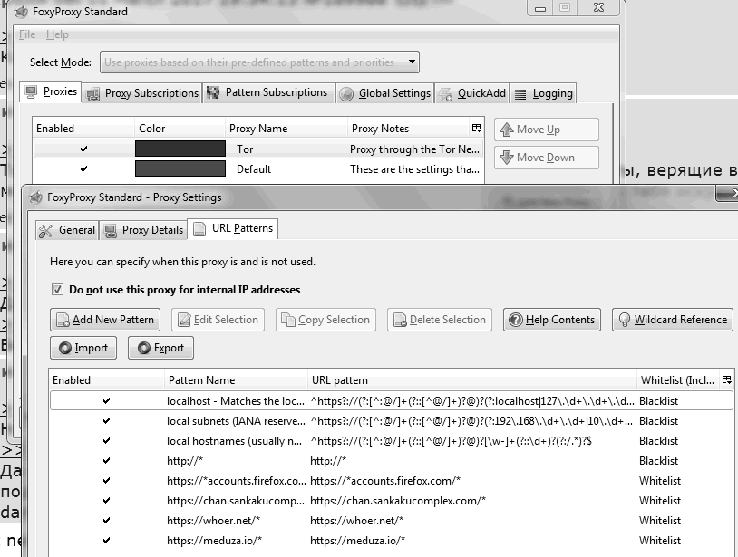
Task: Click the FoxyProxy fox icon in main title bar
Action: coord(21,11)
